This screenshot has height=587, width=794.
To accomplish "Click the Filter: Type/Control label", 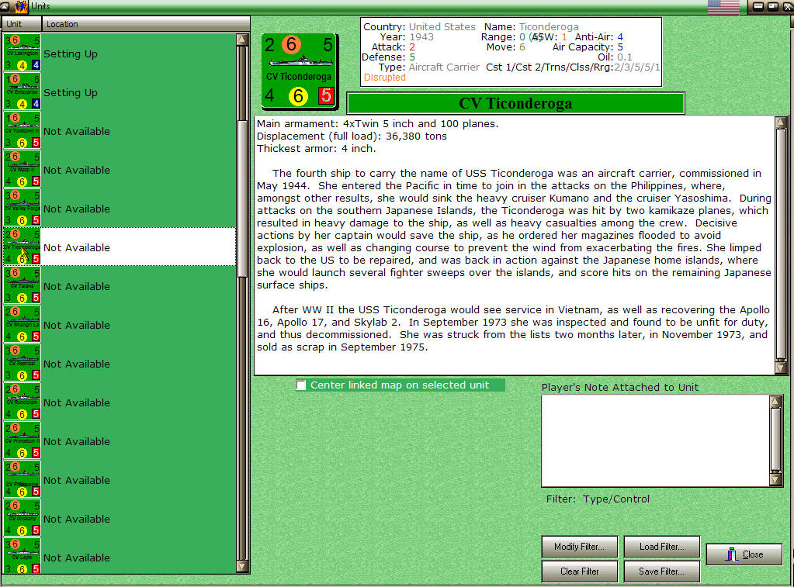I will click(598, 499).
